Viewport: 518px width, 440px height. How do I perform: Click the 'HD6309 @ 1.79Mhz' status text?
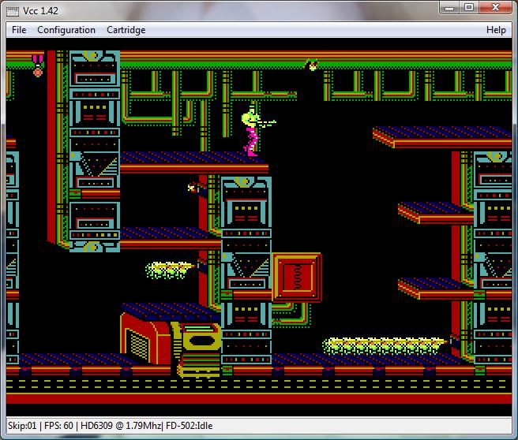(x=121, y=426)
